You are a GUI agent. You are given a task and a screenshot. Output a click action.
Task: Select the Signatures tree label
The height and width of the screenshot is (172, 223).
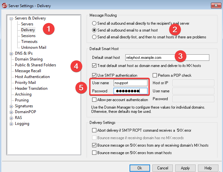[24, 106]
